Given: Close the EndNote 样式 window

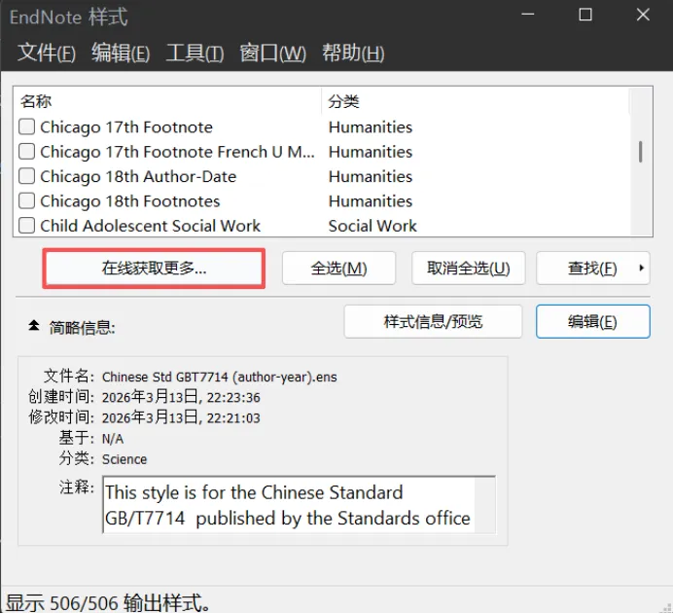Looking at the screenshot, I should (643, 15).
